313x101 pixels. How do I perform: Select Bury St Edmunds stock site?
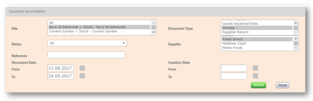99,27
